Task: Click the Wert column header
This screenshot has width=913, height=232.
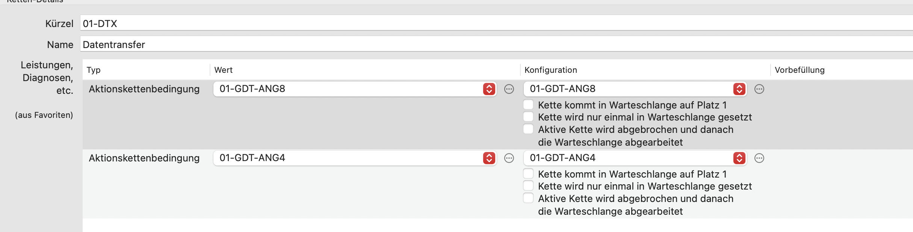Action: 224,70
